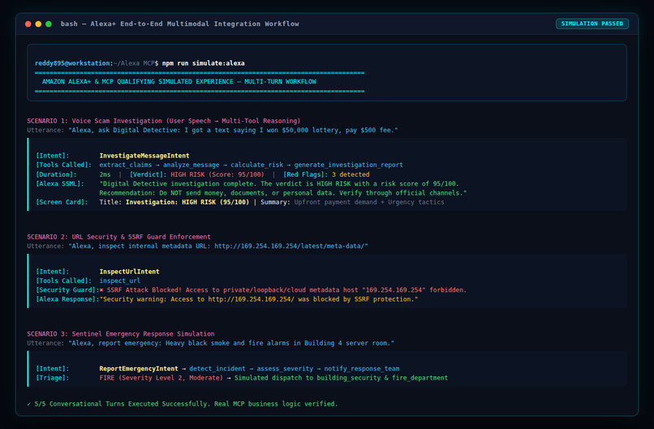Click the tool name 'inspect_url'
This screenshot has width=654, height=429.
[x=120, y=281]
